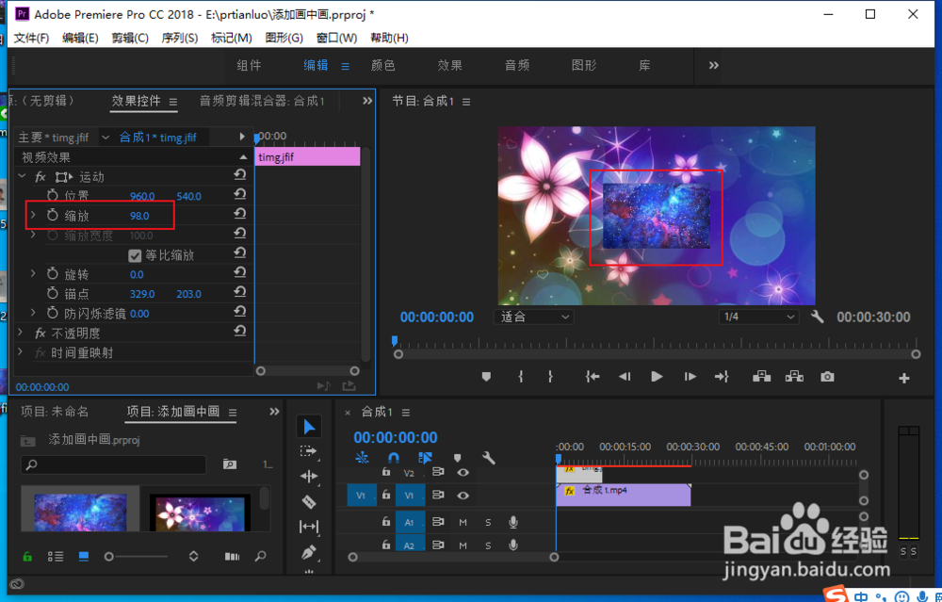Toggle animation stopwatch for 位置
The width and height of the screenshot is (942, 602).
53,195
